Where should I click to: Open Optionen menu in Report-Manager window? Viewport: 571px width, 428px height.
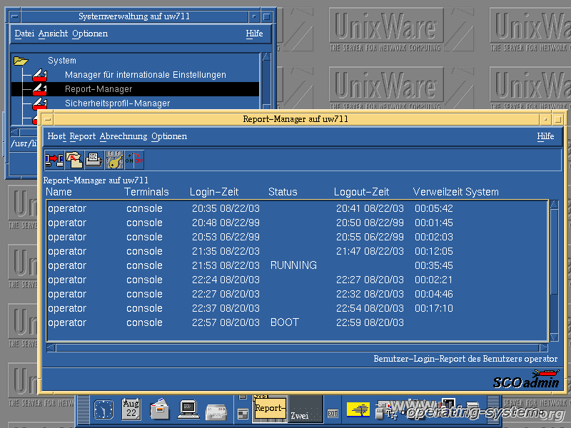[169, 136]
